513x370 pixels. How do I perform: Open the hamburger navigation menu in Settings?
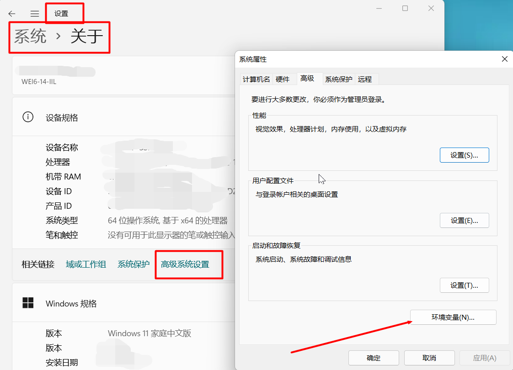(35, 14)
